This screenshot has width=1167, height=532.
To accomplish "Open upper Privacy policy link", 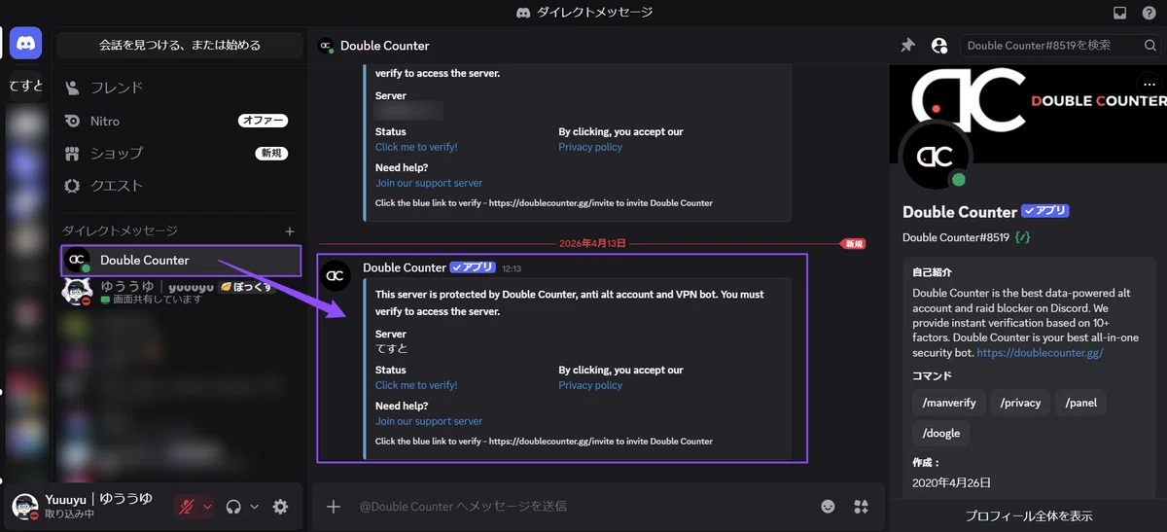I will pos(590,147).
